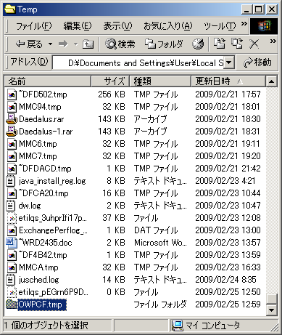Select the etilqs_3uhprIfi17p file icon
282x335 pixels.
[x=12, y=218]
